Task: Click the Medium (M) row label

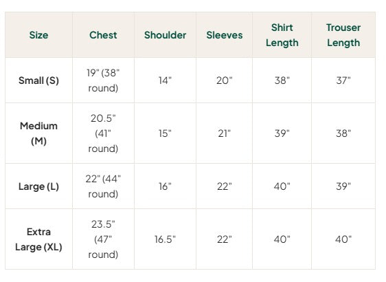Action: point(38,133)
